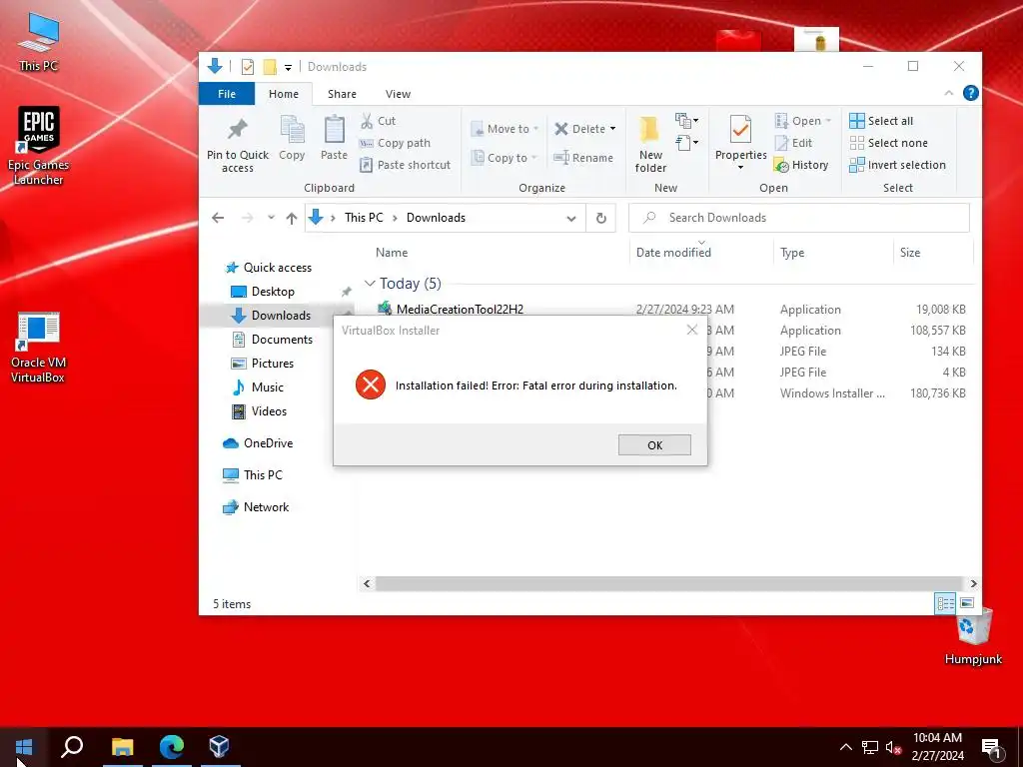1023x767 pixels.
Task: Click OK in VirtualBox Installer dialog
Action: 654,444
